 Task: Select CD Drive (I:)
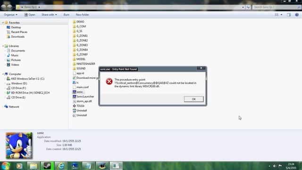pyautogui.click(x=18, y=97)
